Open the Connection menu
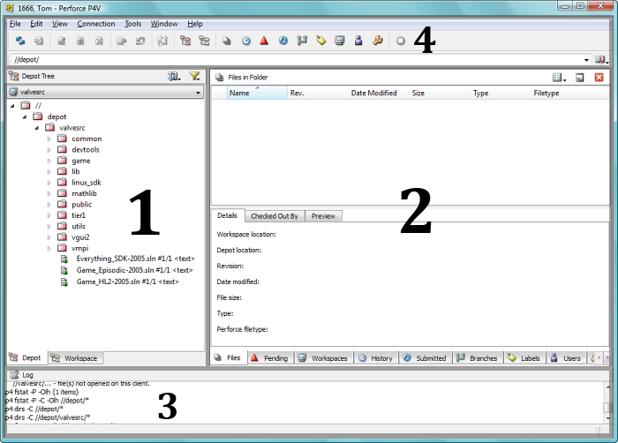The width and height of the screenshot is (618, 443). pyautogui.click(x=96, y=24)
